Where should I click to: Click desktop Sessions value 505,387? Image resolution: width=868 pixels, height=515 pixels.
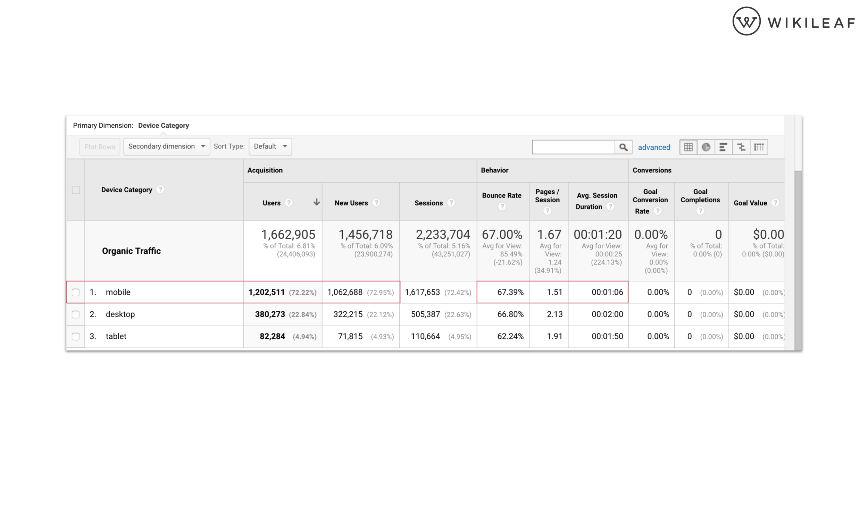tap(425, 314)
